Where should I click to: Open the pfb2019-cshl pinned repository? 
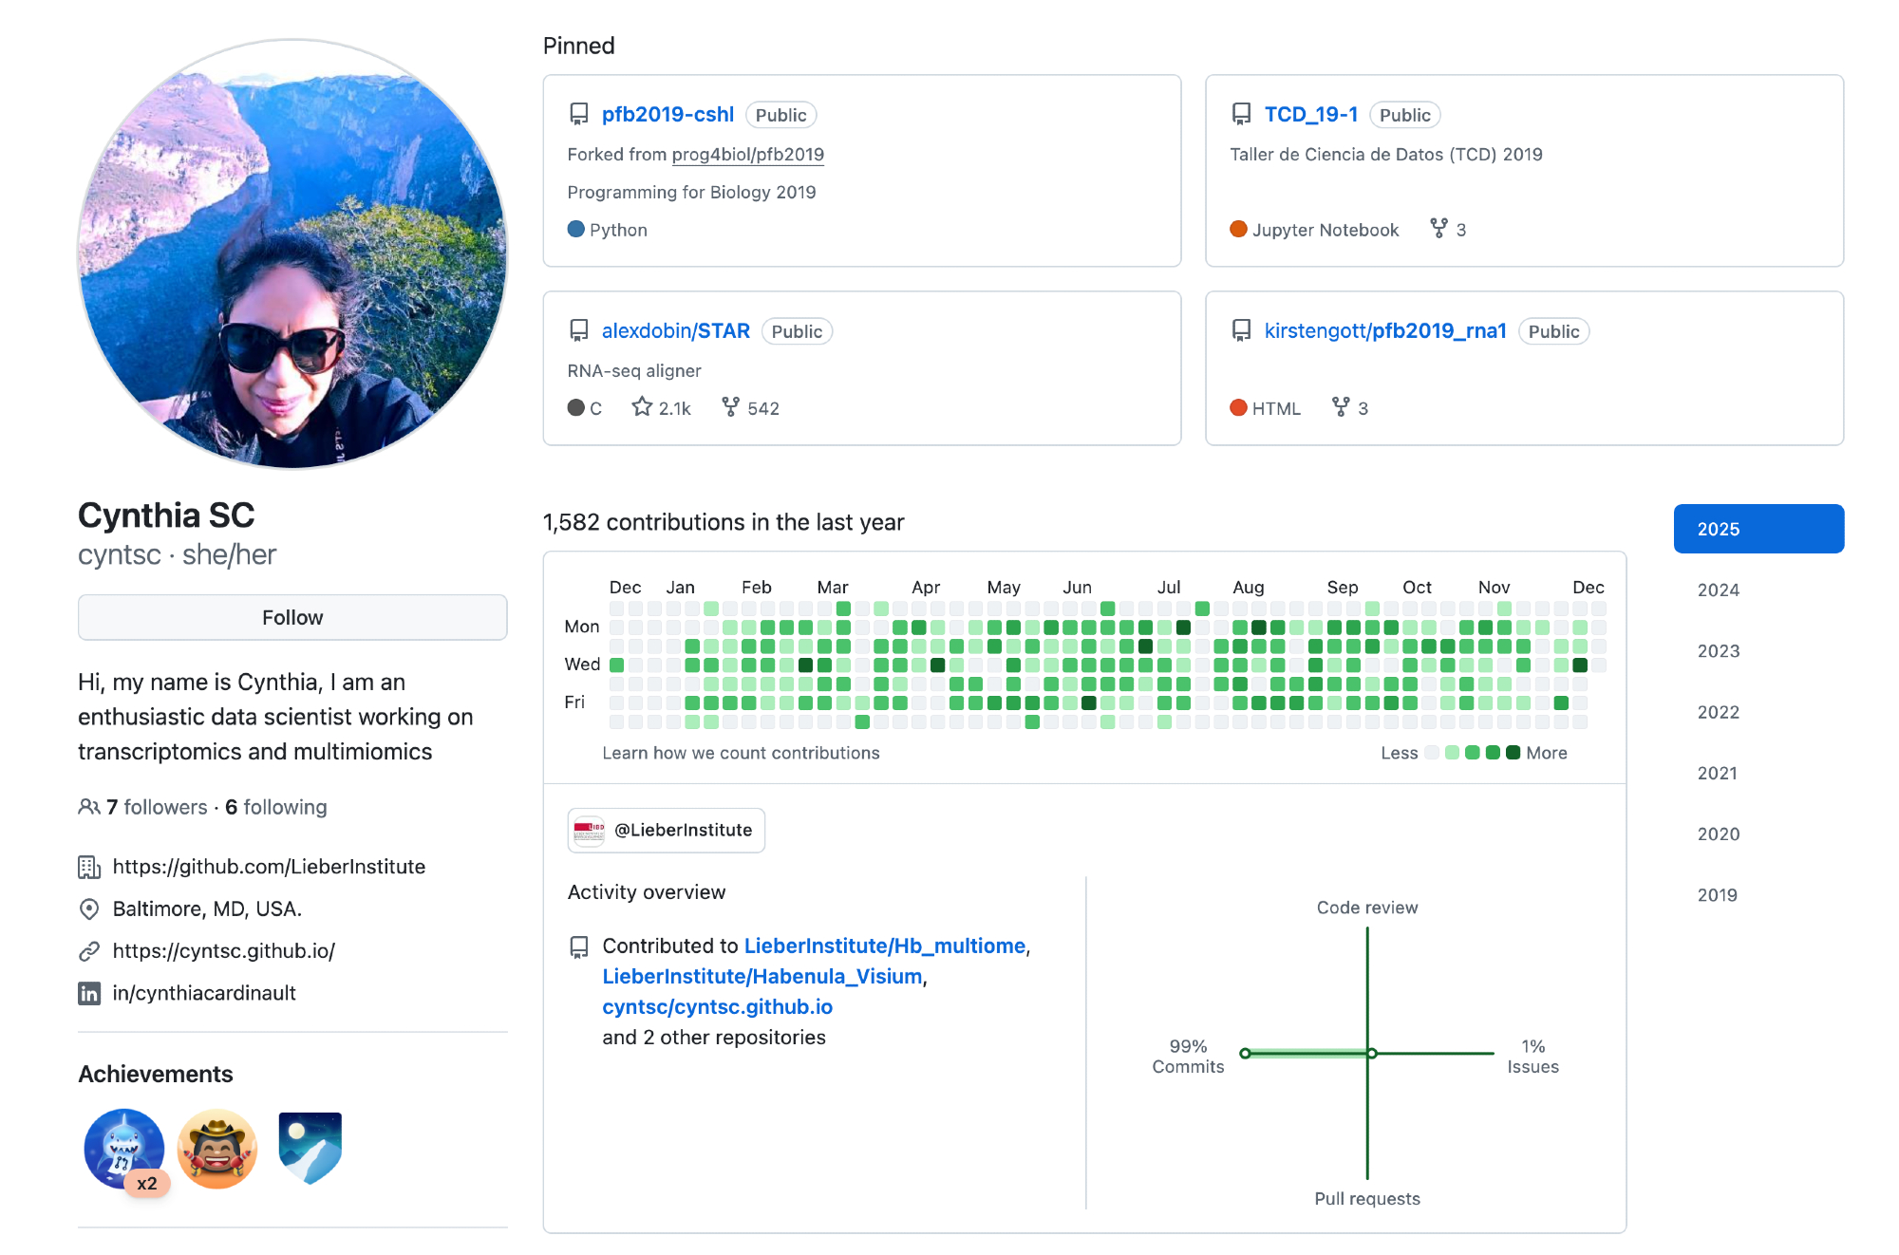tap(667, 114)
